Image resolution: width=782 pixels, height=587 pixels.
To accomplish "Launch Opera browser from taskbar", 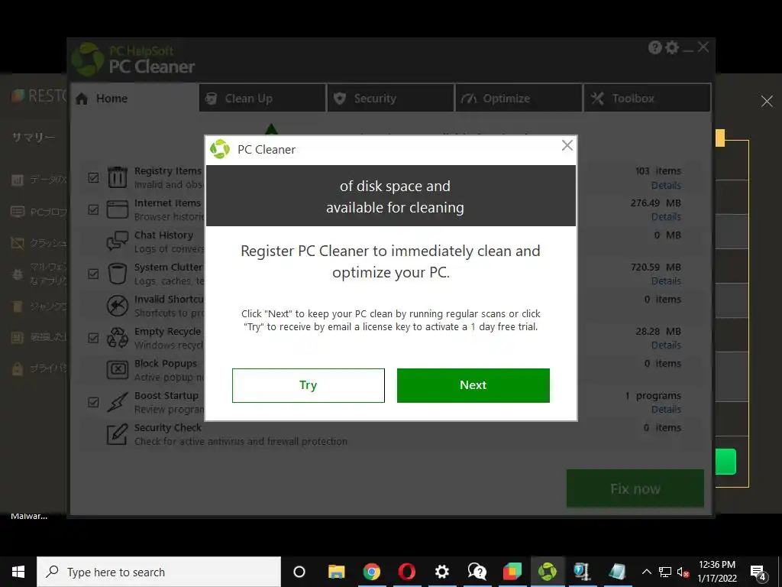I will pyautogui.click(x=407, y=572).
